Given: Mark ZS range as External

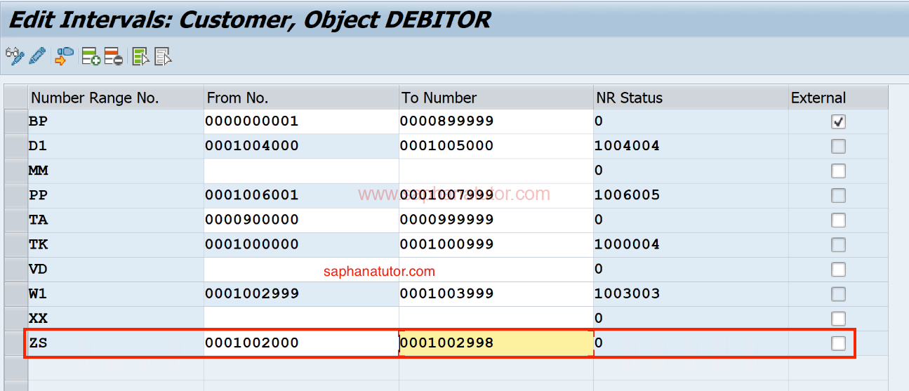Looking at the screenshot, I should point(838,343).
